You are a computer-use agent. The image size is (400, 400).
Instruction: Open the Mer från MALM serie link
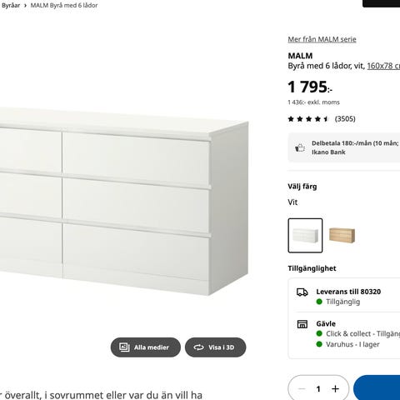pyautogui.click(x=322, y=39)
